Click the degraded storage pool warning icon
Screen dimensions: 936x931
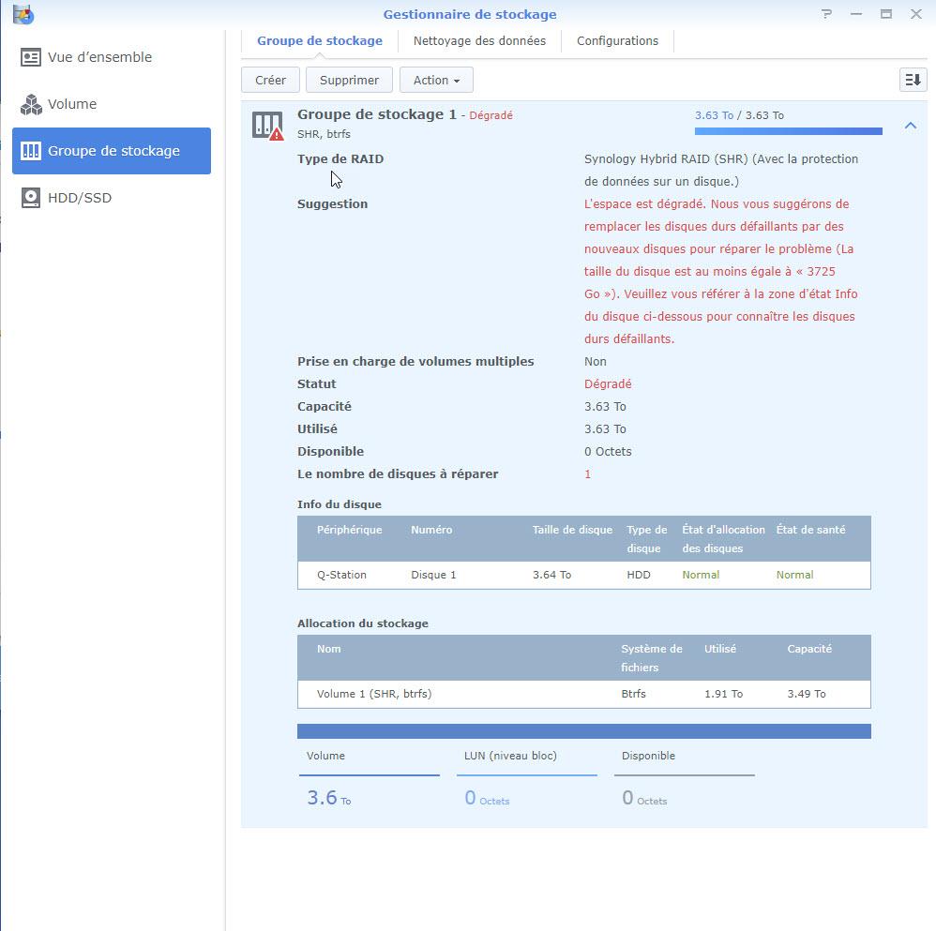pos(267,126)
